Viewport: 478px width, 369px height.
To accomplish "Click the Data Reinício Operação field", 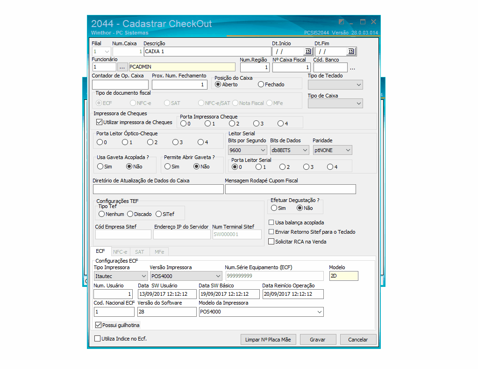I will tap(293, 294).
